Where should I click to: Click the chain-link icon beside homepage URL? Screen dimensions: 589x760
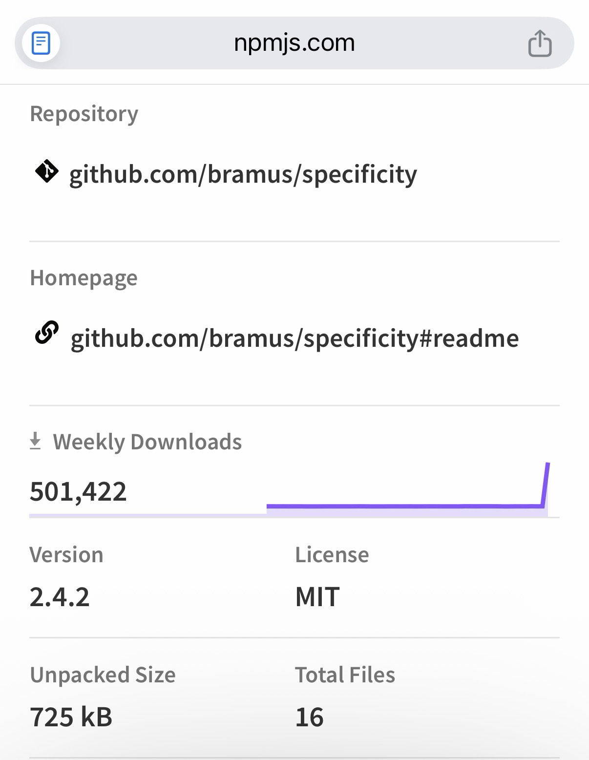47,333
